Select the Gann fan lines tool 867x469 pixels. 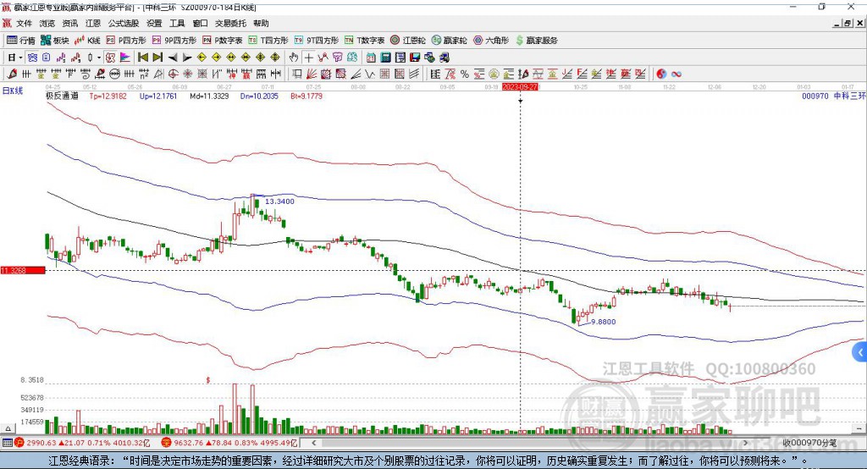click(x=312, y=74)
